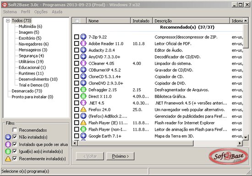Open the Perfil menu

coord(25,12)
